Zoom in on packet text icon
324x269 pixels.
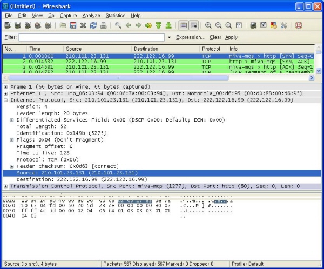[x=208, y=25]
